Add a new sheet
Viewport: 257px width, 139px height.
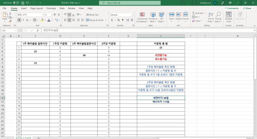pos(39,138)
